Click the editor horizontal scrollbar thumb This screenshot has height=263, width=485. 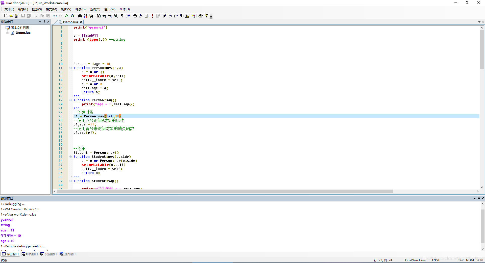225,192
